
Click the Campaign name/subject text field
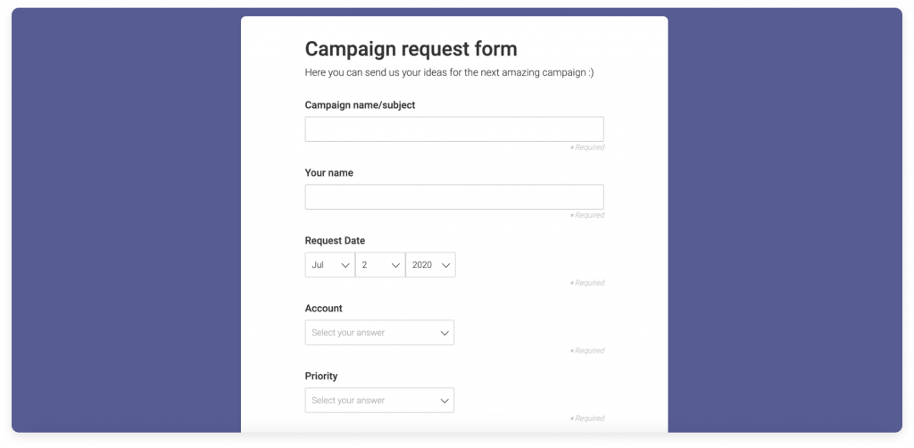coord(454,129)
